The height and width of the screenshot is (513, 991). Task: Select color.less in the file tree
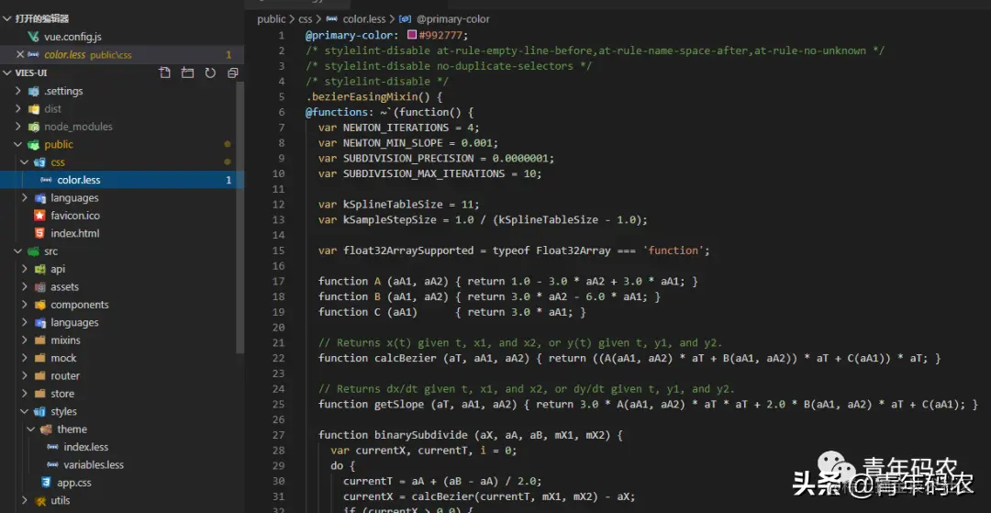(x=122, y=180)
